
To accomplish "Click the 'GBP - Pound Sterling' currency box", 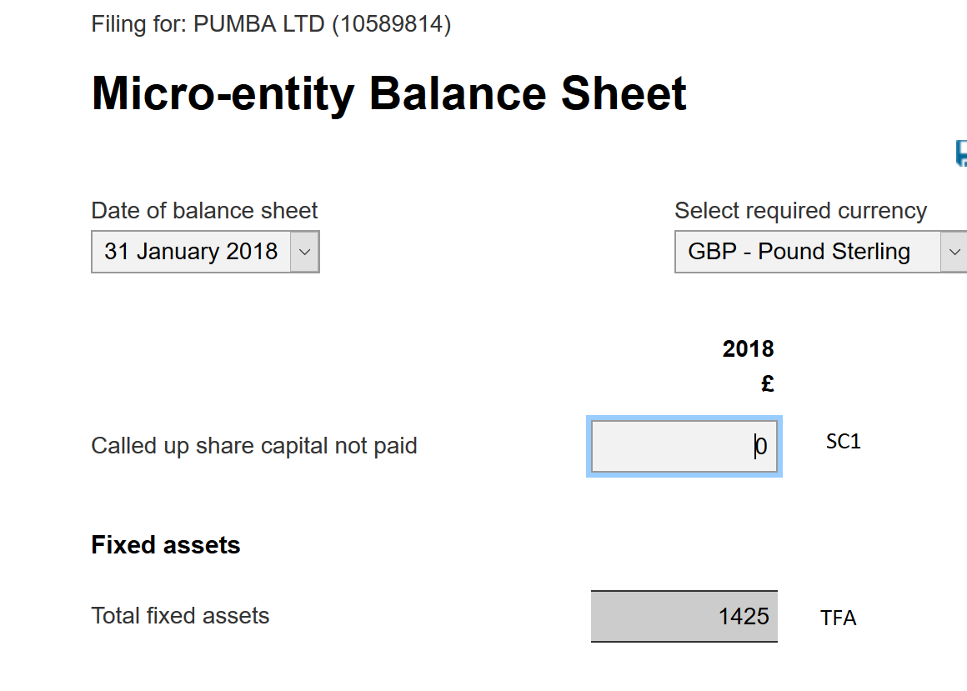I will pyautogui.click(x=799, y=252).
